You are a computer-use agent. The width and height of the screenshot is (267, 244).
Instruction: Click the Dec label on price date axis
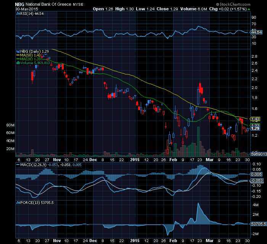93,160
